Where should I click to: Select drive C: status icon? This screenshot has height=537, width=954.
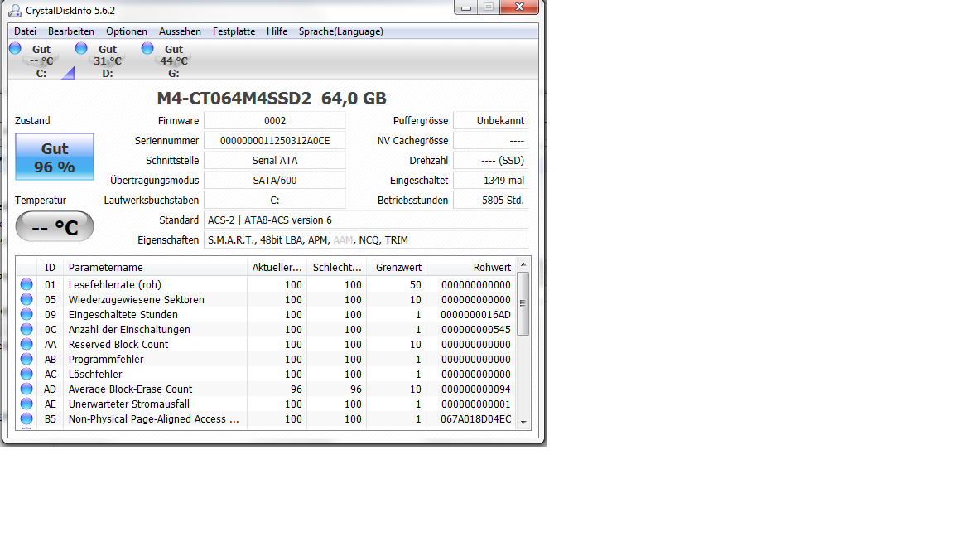(x=15, y=48)
